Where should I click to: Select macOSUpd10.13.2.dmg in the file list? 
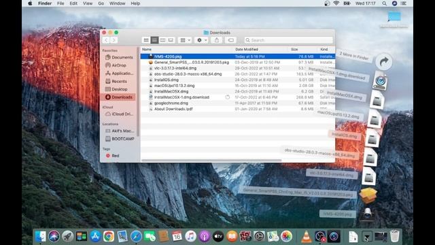[x=238, y=86]
